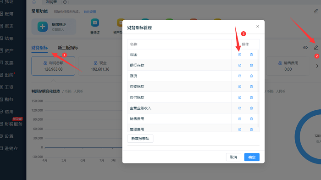Screen dimensions: 321x180
Task: Open 出纳 in sidebar
Action: tap(9, 75)
